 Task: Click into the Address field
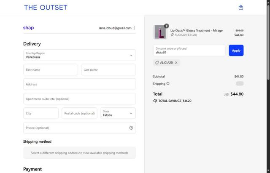point(79,84)
